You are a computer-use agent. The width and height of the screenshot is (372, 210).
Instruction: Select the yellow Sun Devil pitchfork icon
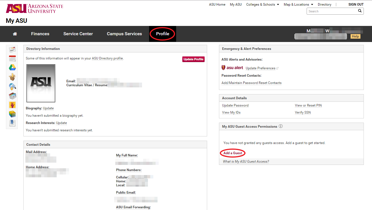12,105
